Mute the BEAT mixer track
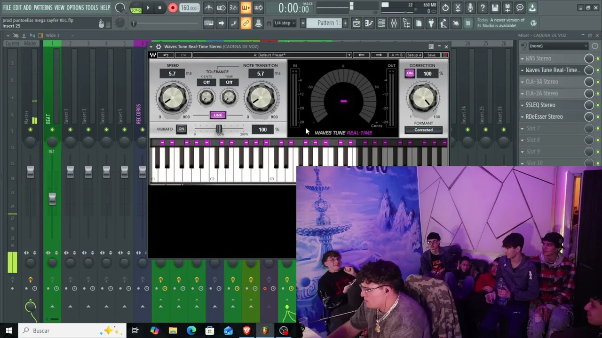This screenshot has width=602, height=338. pyautogui.click(x=52, y=130)
